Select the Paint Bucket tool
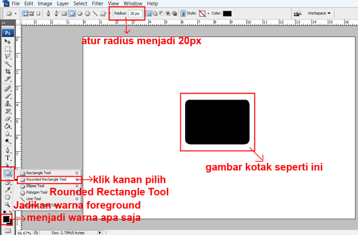The height and width of the screenshot is (235, 358). point(7,126)
